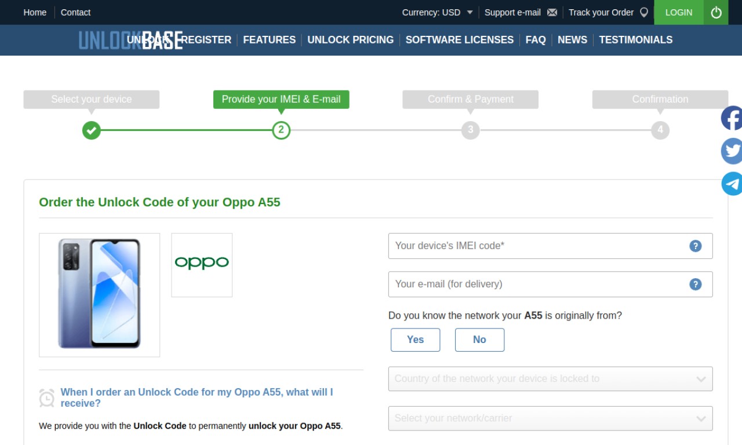The height and width of the screenshot is (445, 742).
Task: Click the Confirm & Payment step label
Action: [471, 99]
